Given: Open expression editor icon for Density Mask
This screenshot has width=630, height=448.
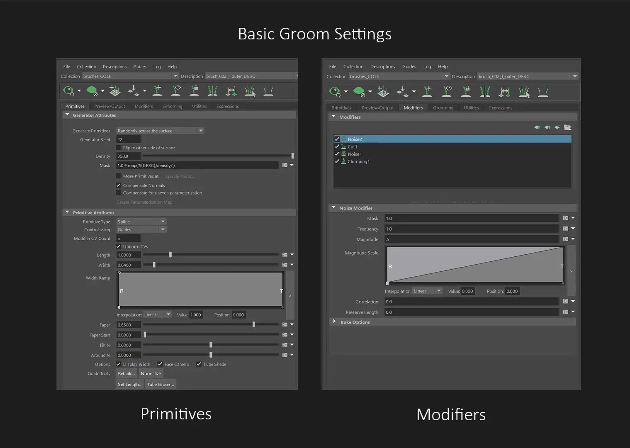Looking at the screenshot, I should click(x=285, y=165).
